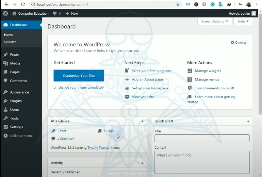Open Chrome three-dot menu
Viewport: 262px width, 177px height.
[x=257, y=4]
